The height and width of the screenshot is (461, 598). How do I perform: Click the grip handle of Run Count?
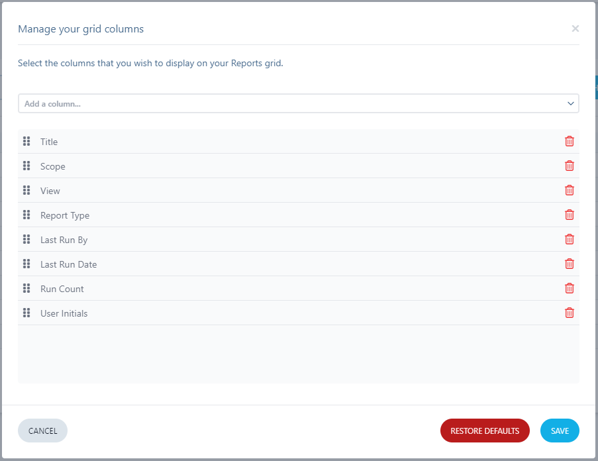pyautogui.click(x=26, y=288)
